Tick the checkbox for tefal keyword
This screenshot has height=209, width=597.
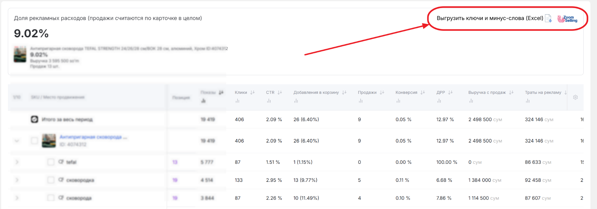[51, 162]
